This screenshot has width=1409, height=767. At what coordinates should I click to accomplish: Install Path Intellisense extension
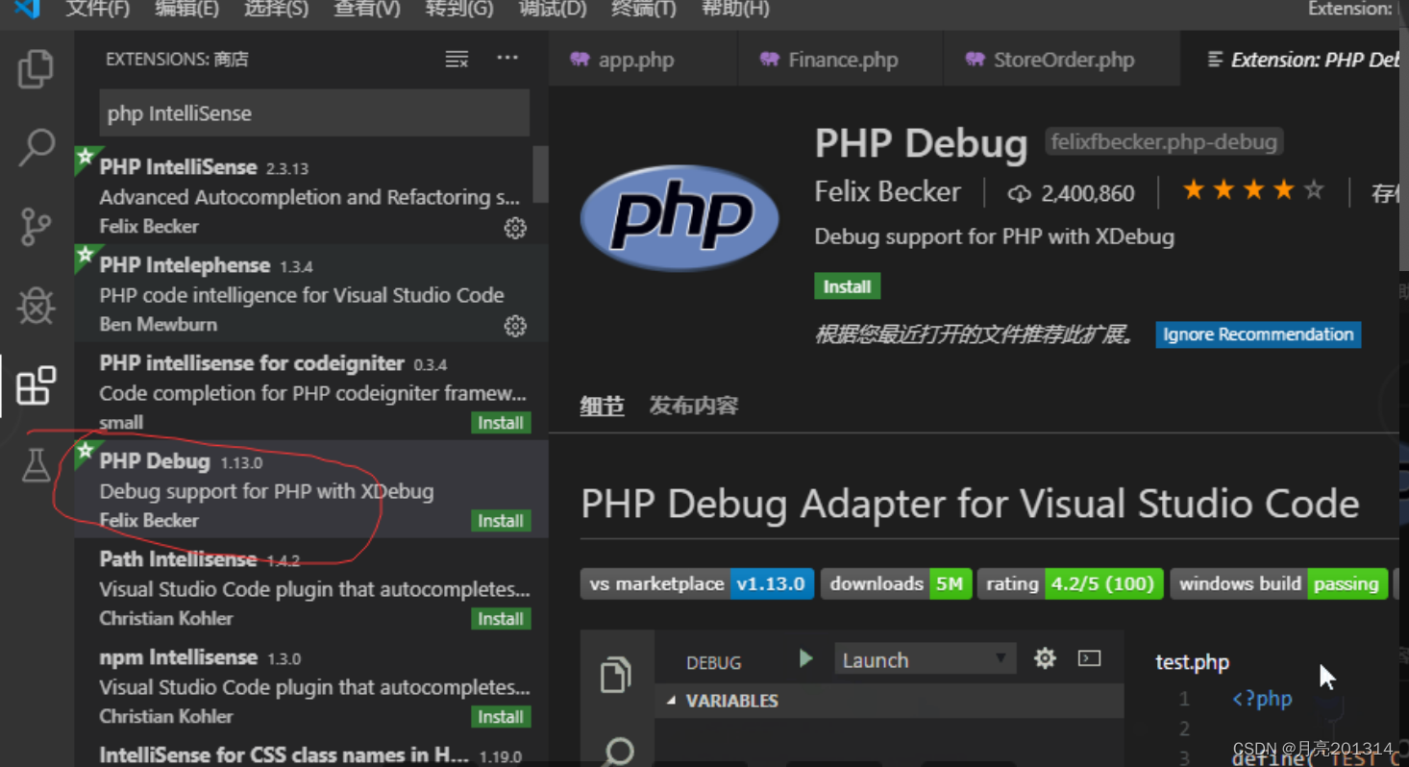coord(501,619)
